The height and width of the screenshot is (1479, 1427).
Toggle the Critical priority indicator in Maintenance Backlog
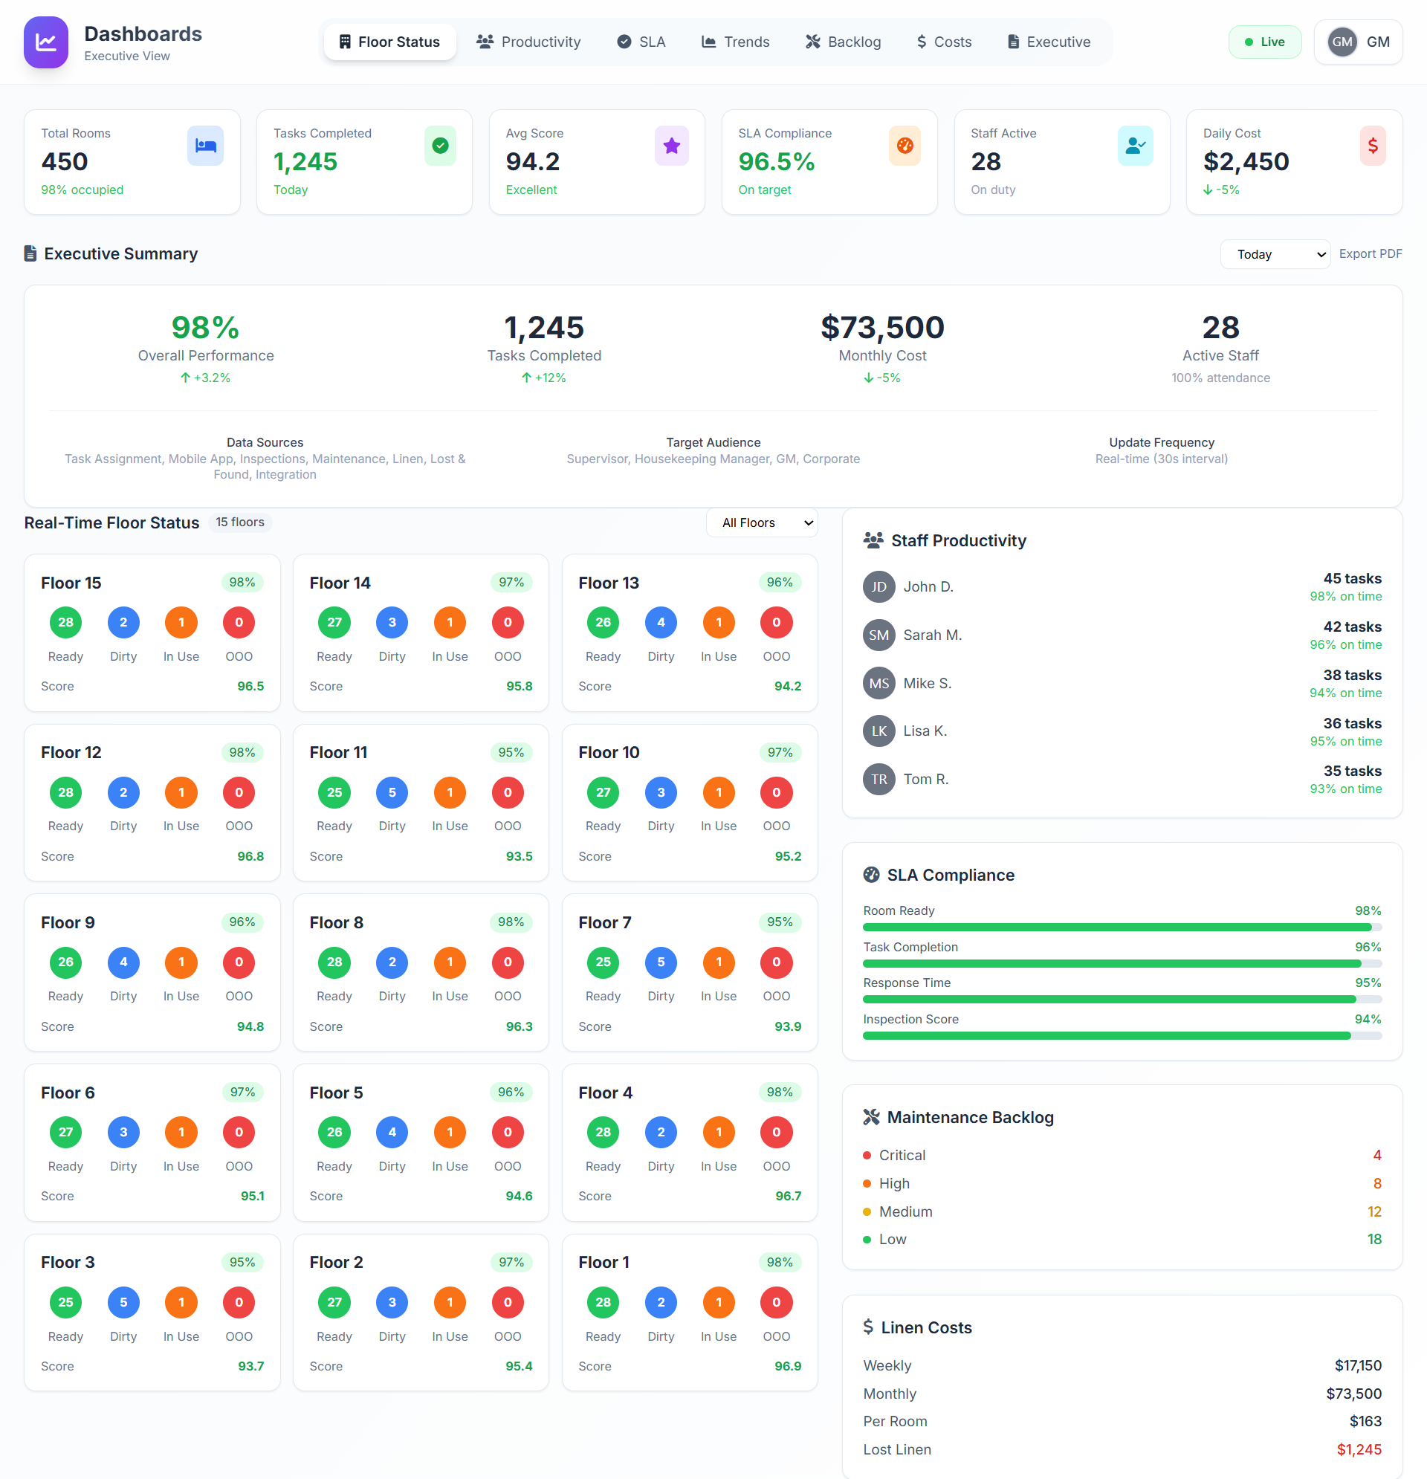coord(867,1154)
